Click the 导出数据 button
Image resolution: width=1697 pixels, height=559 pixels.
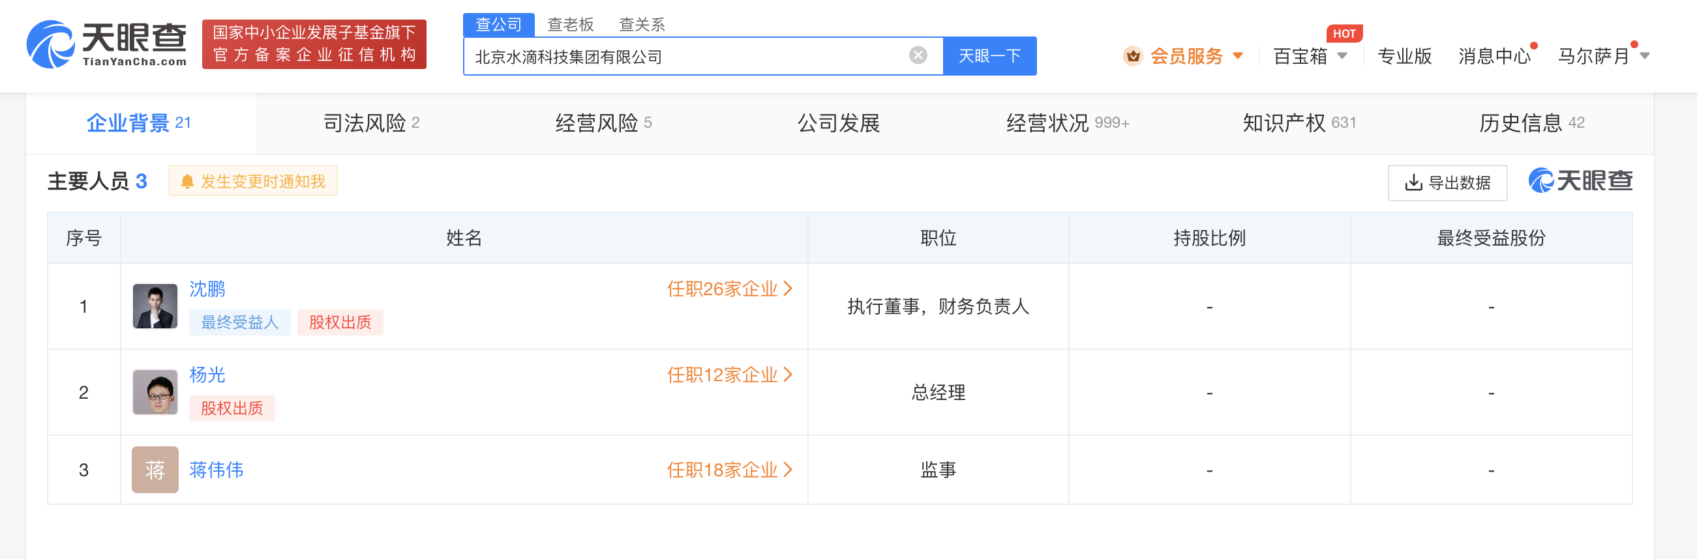[1447, 182]
